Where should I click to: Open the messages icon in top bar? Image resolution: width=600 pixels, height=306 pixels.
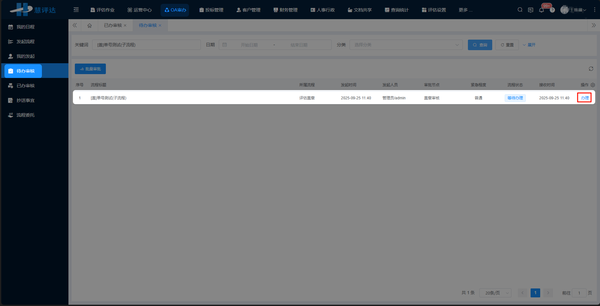pos(531,10)
